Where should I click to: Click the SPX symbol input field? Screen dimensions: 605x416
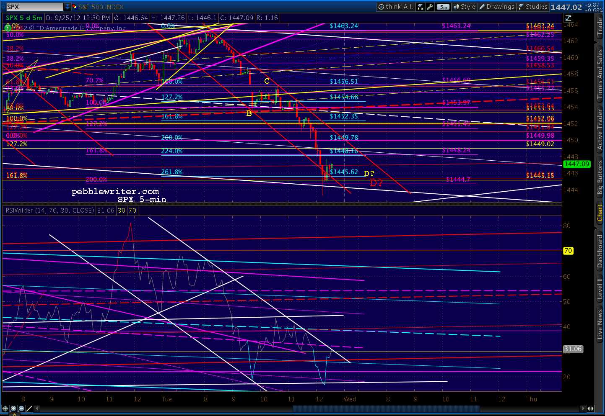pos(34,7)
